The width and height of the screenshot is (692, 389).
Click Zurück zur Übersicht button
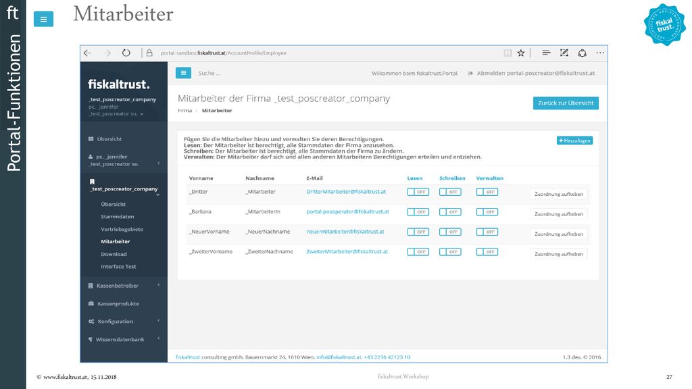point(566,103)
